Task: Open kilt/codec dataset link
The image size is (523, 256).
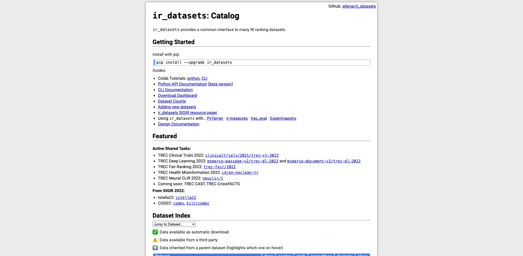Action: tap(198, 203)
